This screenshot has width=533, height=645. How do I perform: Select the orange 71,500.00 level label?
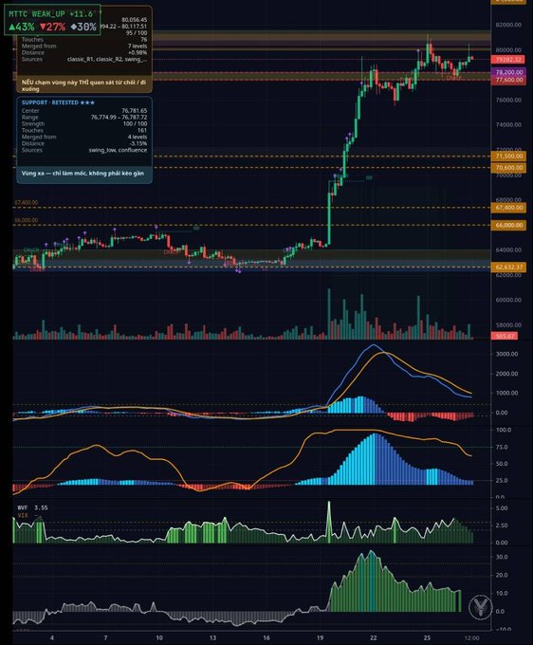(x=508, y=157)
